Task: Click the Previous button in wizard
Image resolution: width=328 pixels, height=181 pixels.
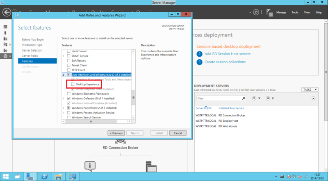Action: [x=116, y=133]
